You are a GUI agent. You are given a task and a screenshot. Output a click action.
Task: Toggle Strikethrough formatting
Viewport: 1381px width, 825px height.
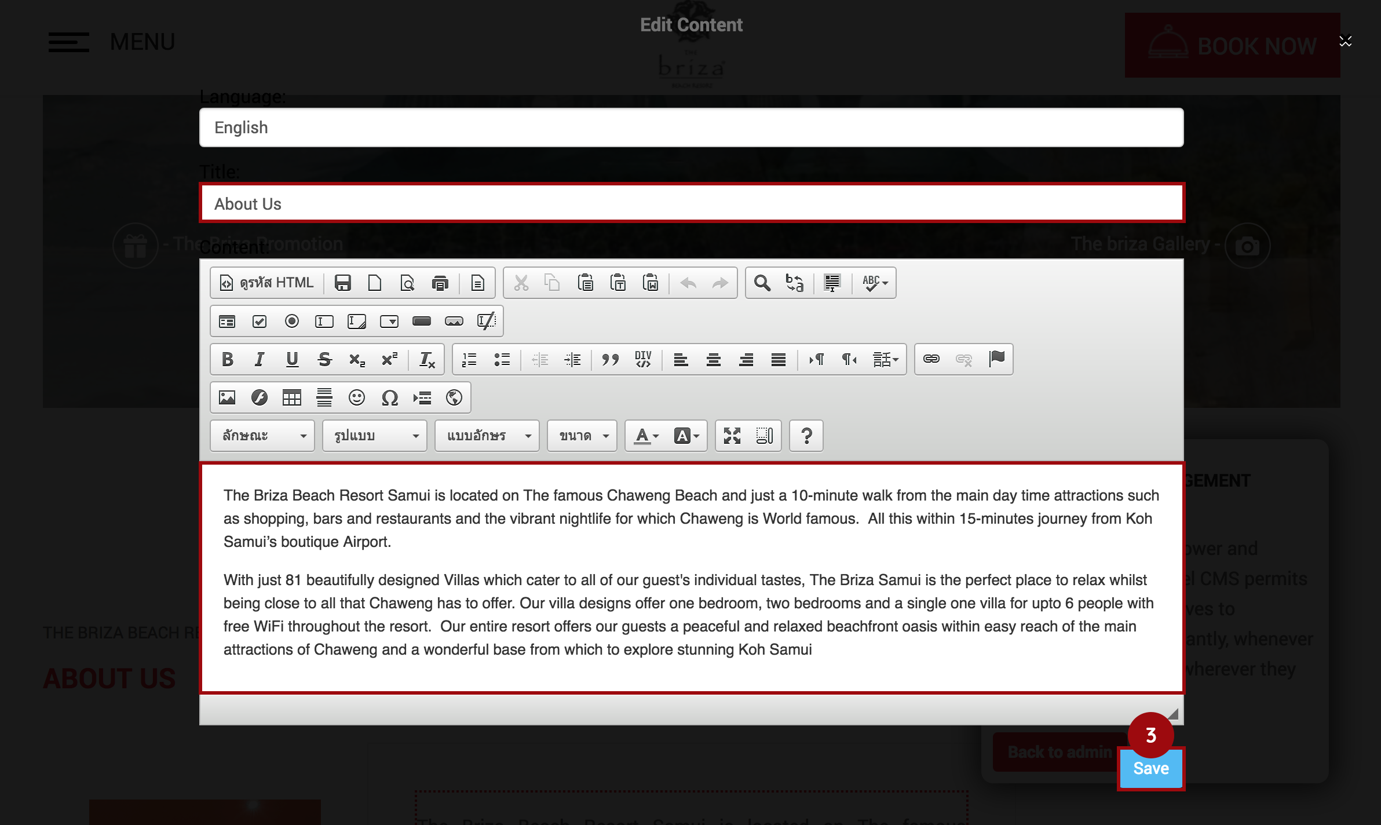tap(324, 359)
